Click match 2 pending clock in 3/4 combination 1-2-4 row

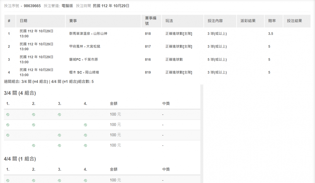(34, 125)
